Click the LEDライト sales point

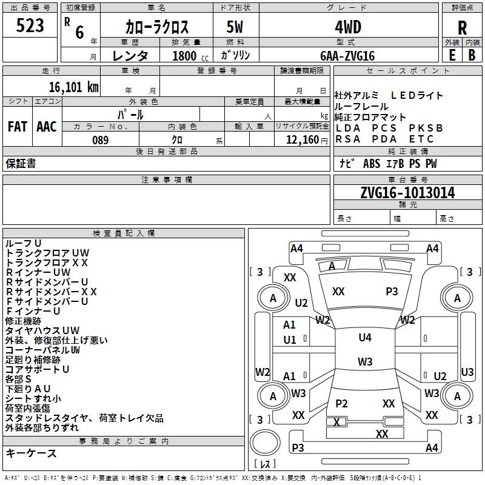416,96
